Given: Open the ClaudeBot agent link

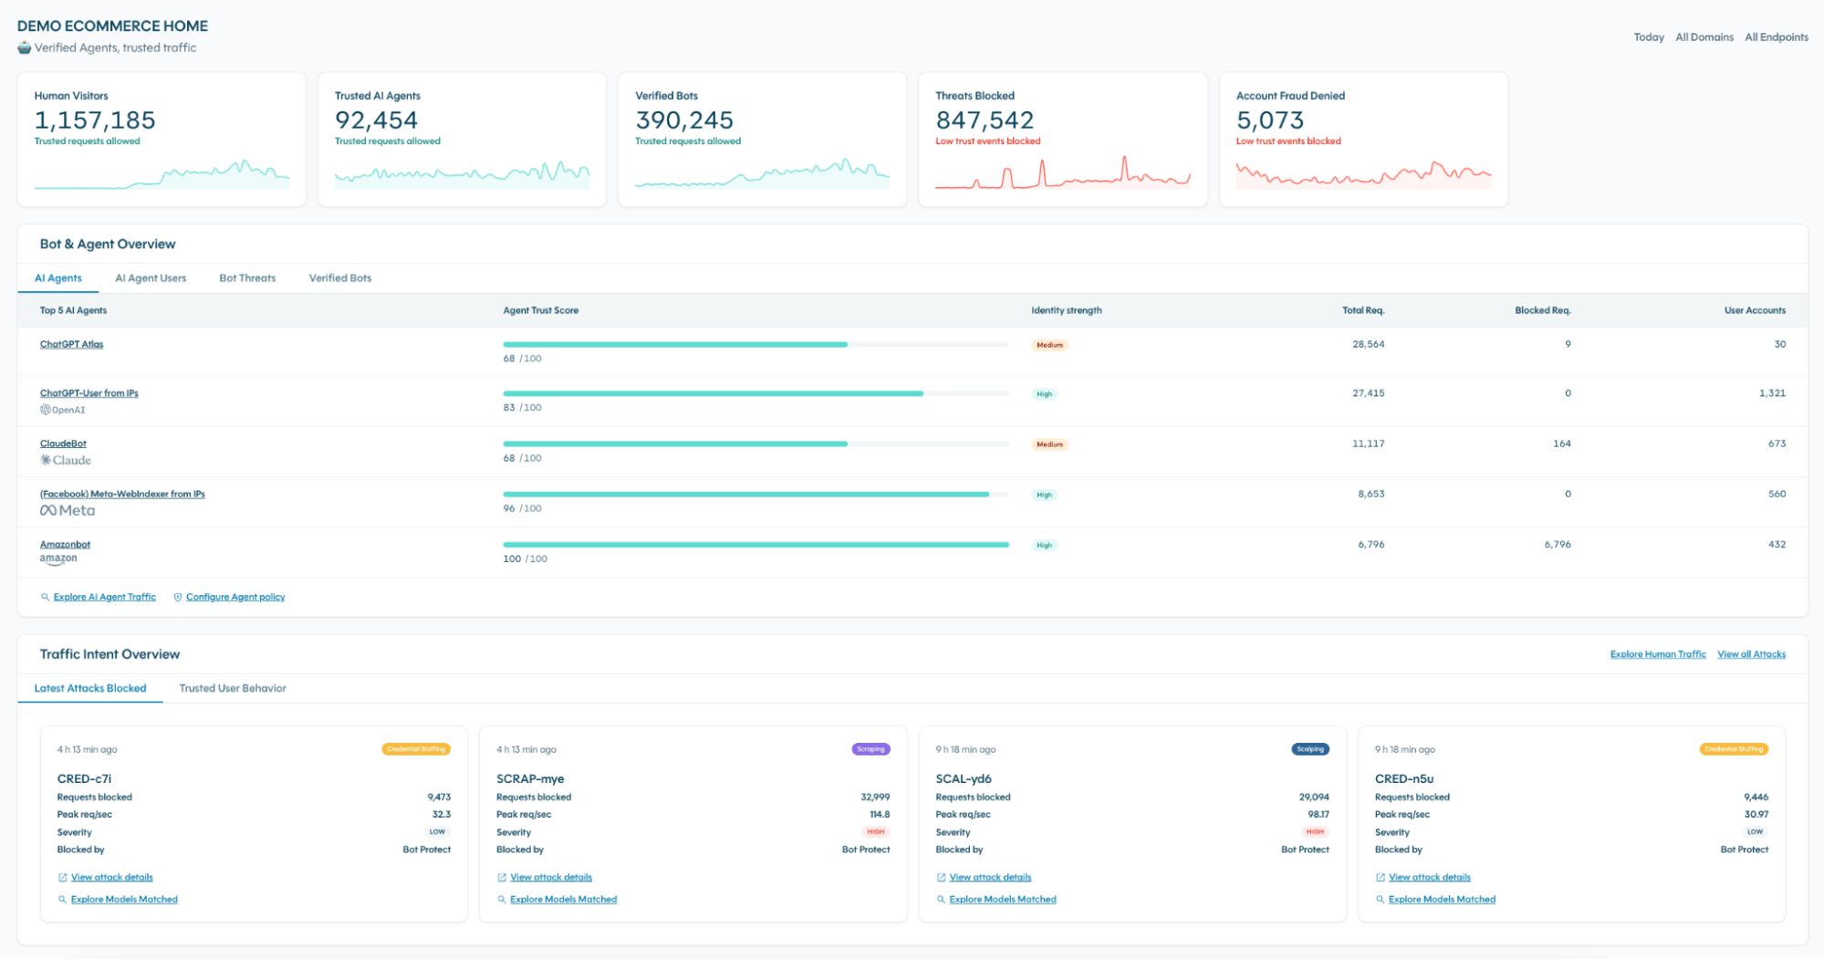Looking at the screenshot, I should point(63,443).
